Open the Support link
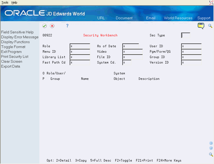Screen dimensions: 214x164 [204, 18]
